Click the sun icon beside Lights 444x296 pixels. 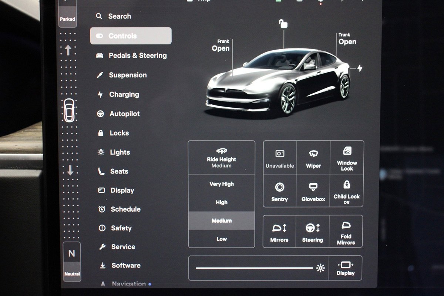click(x=101, y=152)
